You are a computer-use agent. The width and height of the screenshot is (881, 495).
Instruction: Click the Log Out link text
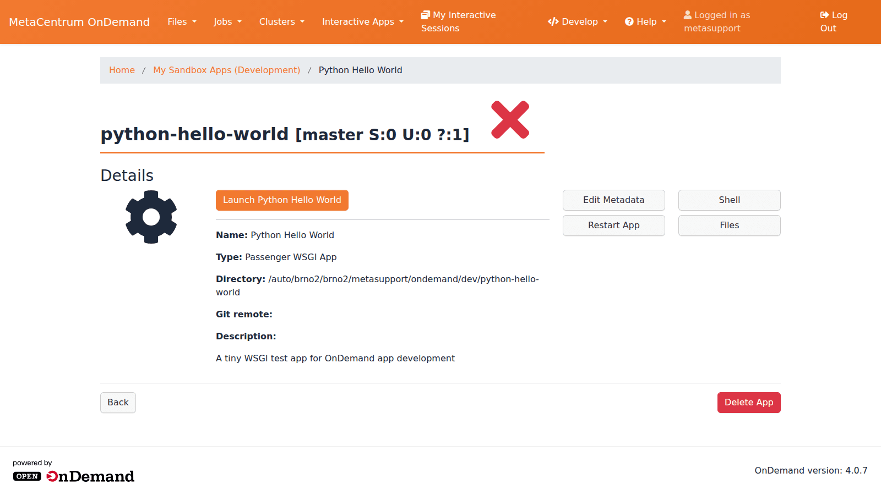click(x=834, y=21)
